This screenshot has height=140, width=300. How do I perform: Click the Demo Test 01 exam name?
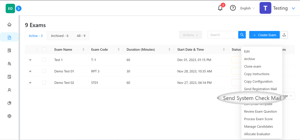pyautogui.click(x=64, y=71)
